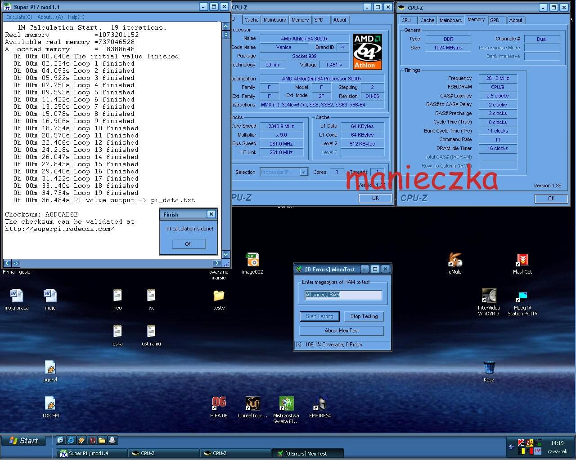Open the testy folder
This screenshot has height=460, width=576.
pyautogui.click(x=219, y=299)
